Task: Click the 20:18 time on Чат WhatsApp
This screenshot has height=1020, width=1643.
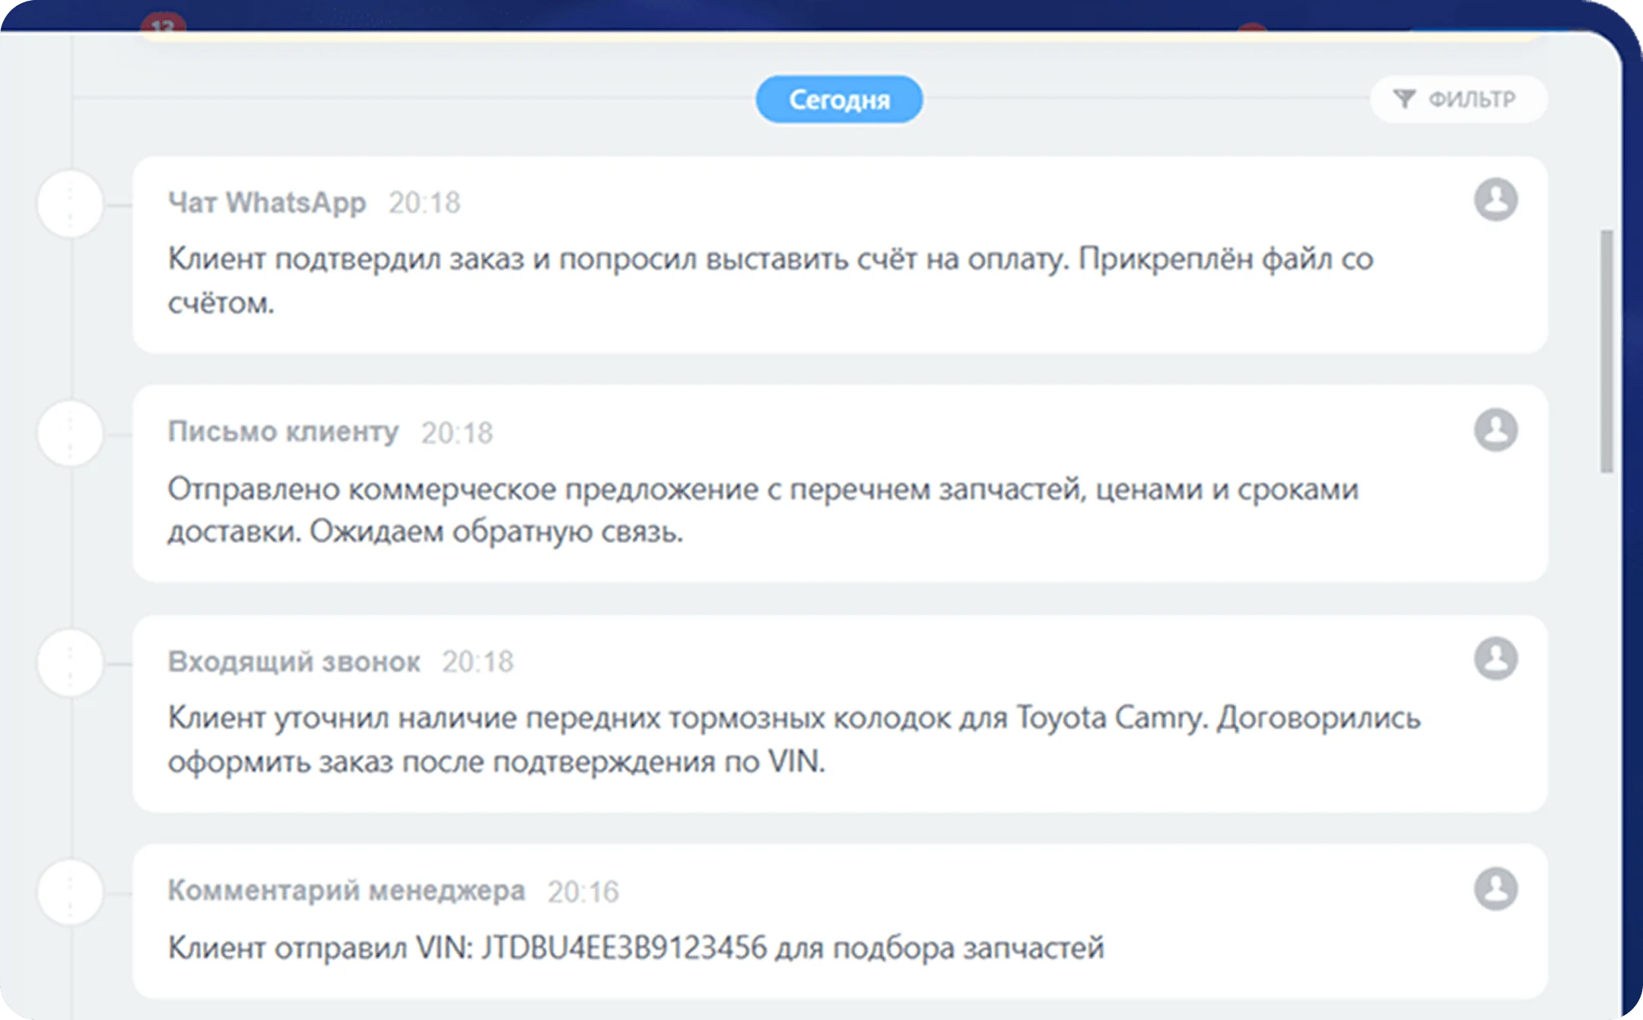Action: pyautogui.click(x=424, y=203)
